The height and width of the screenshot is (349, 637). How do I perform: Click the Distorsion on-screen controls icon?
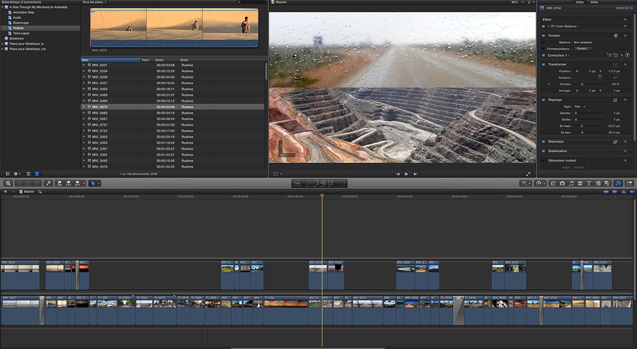(x=616, y=142)
